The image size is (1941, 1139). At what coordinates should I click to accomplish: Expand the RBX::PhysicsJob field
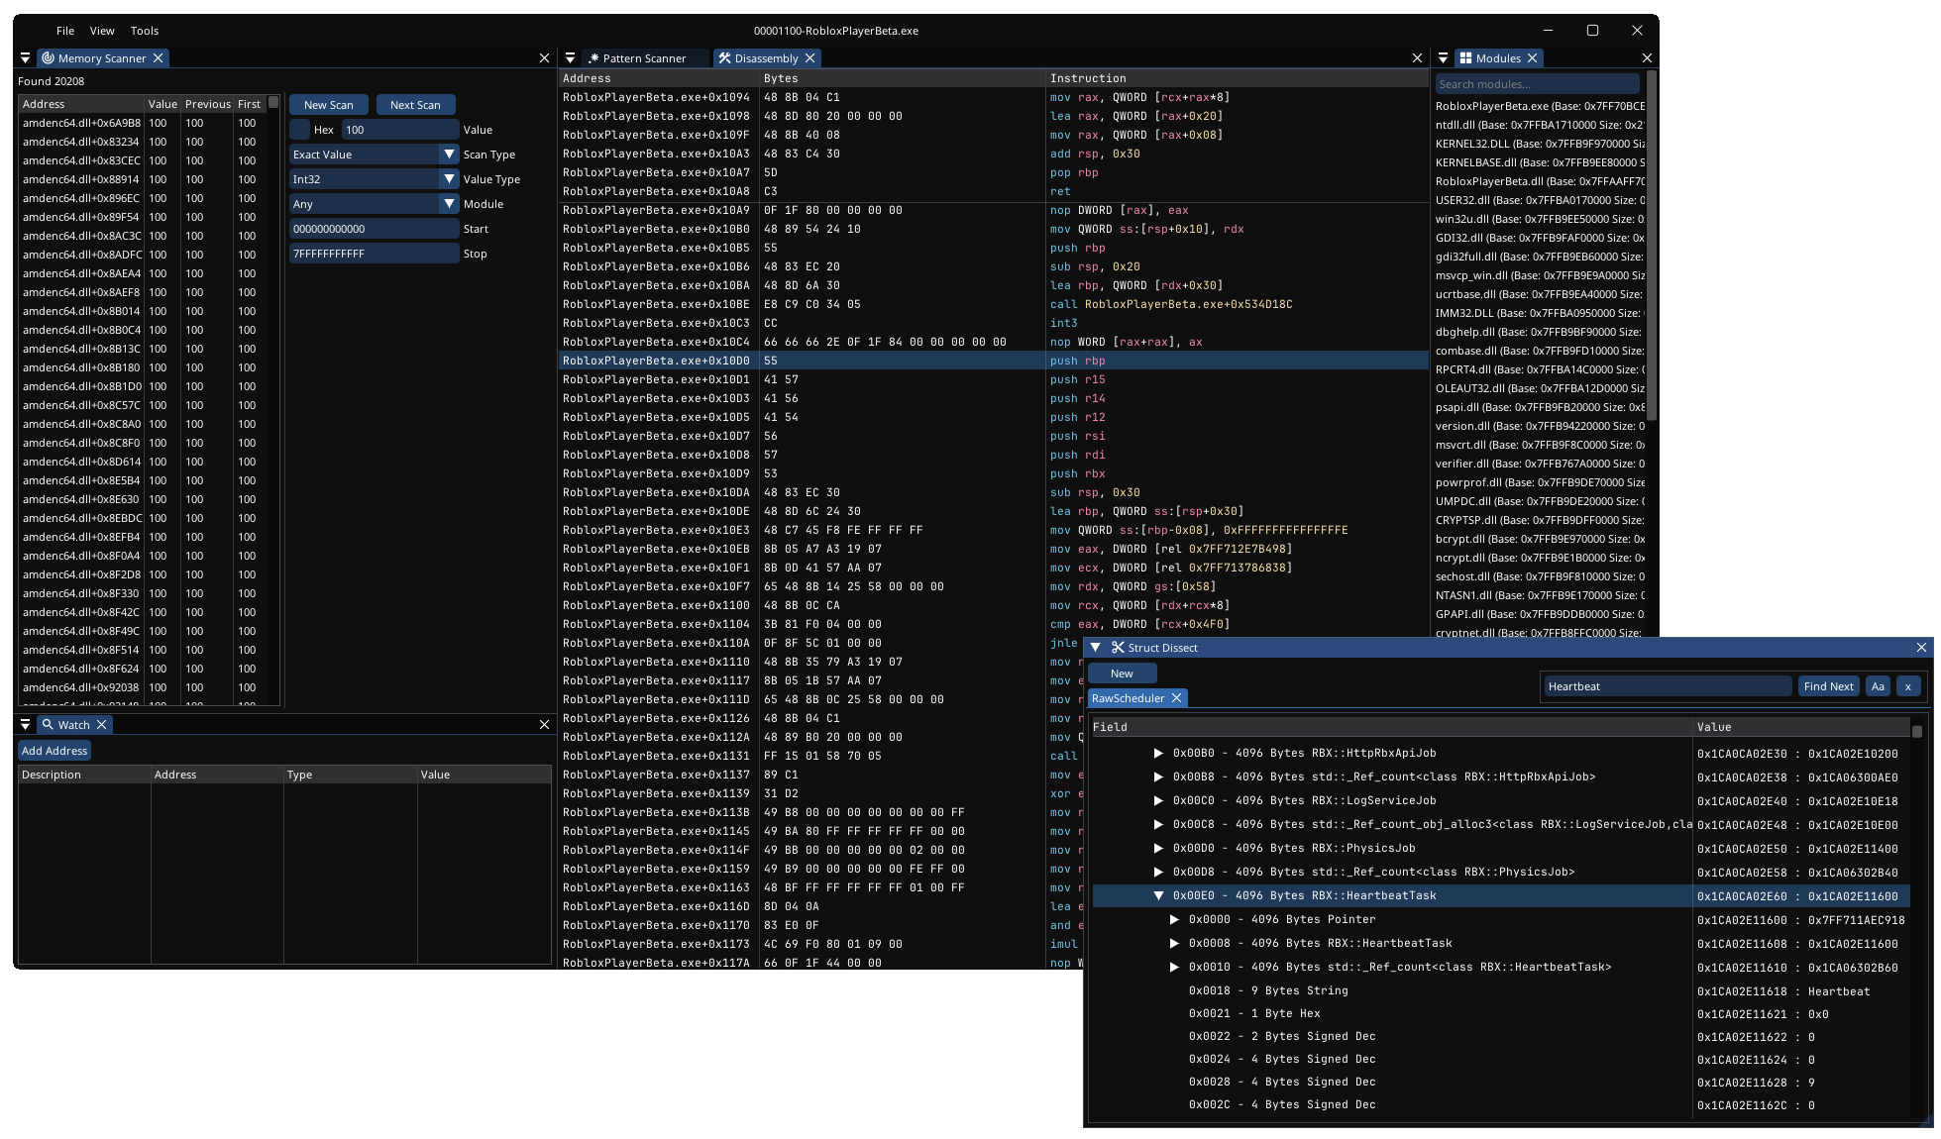1158,848
